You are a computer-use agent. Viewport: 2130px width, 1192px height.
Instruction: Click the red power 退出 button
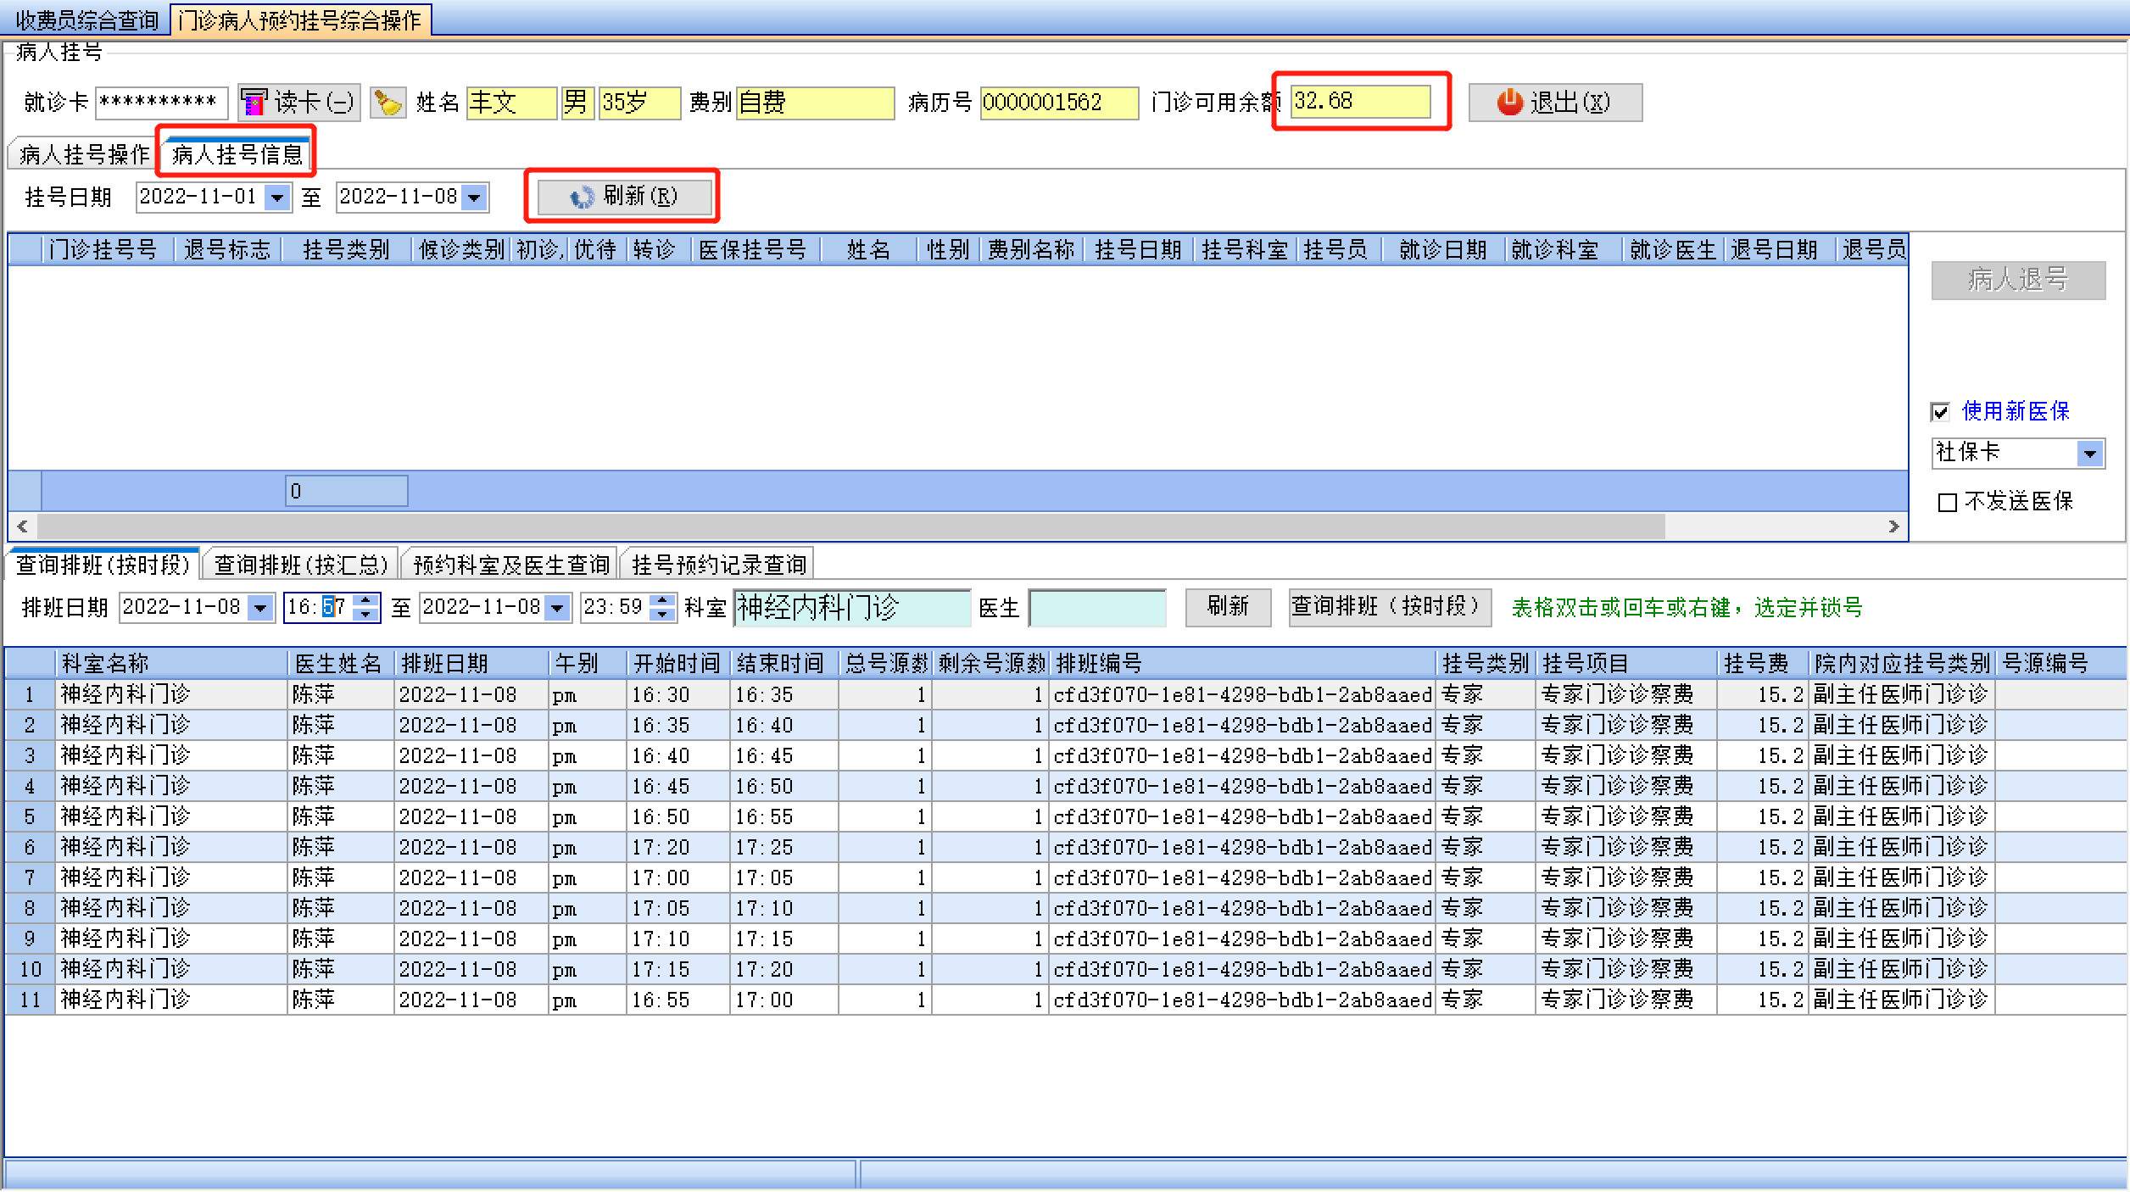point(1554,103)
